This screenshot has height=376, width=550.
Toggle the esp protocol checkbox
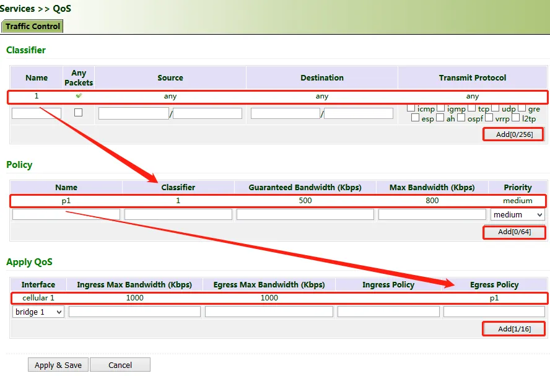[x=415, y=118]
